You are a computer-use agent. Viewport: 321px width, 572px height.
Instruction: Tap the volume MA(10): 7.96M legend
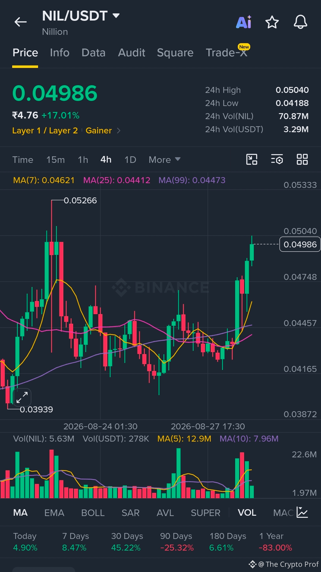(249, 439)
